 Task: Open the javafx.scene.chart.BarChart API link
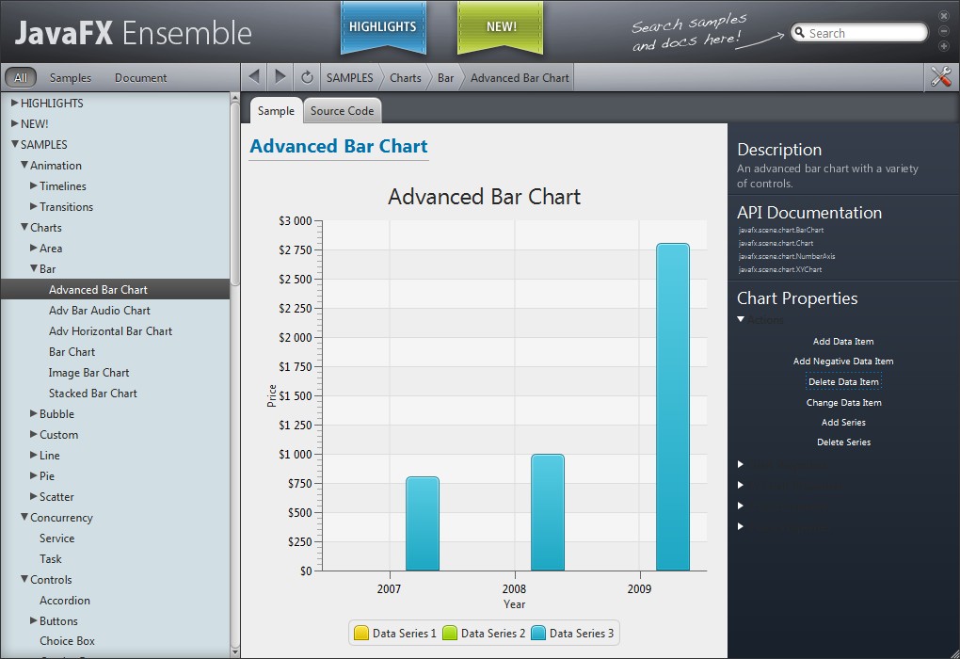pyautogui.click(x=781, y=230)
